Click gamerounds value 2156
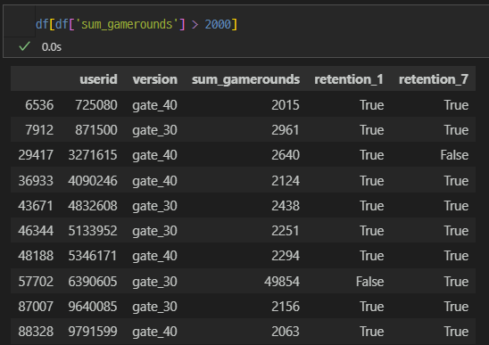This screenshot has width=489, height=345. [286, 307]
